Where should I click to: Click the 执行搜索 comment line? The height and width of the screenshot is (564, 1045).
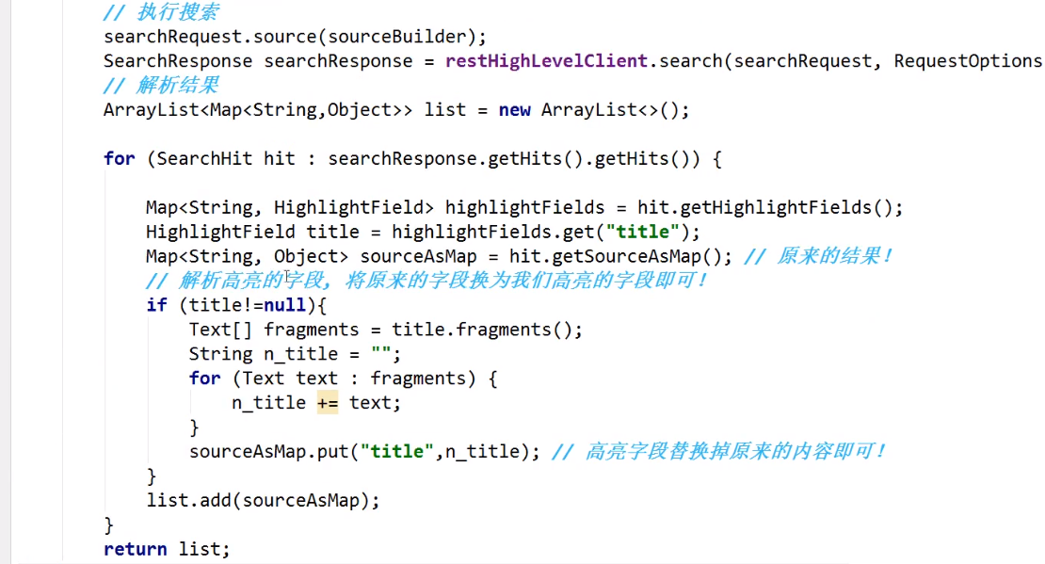(162, 13)
